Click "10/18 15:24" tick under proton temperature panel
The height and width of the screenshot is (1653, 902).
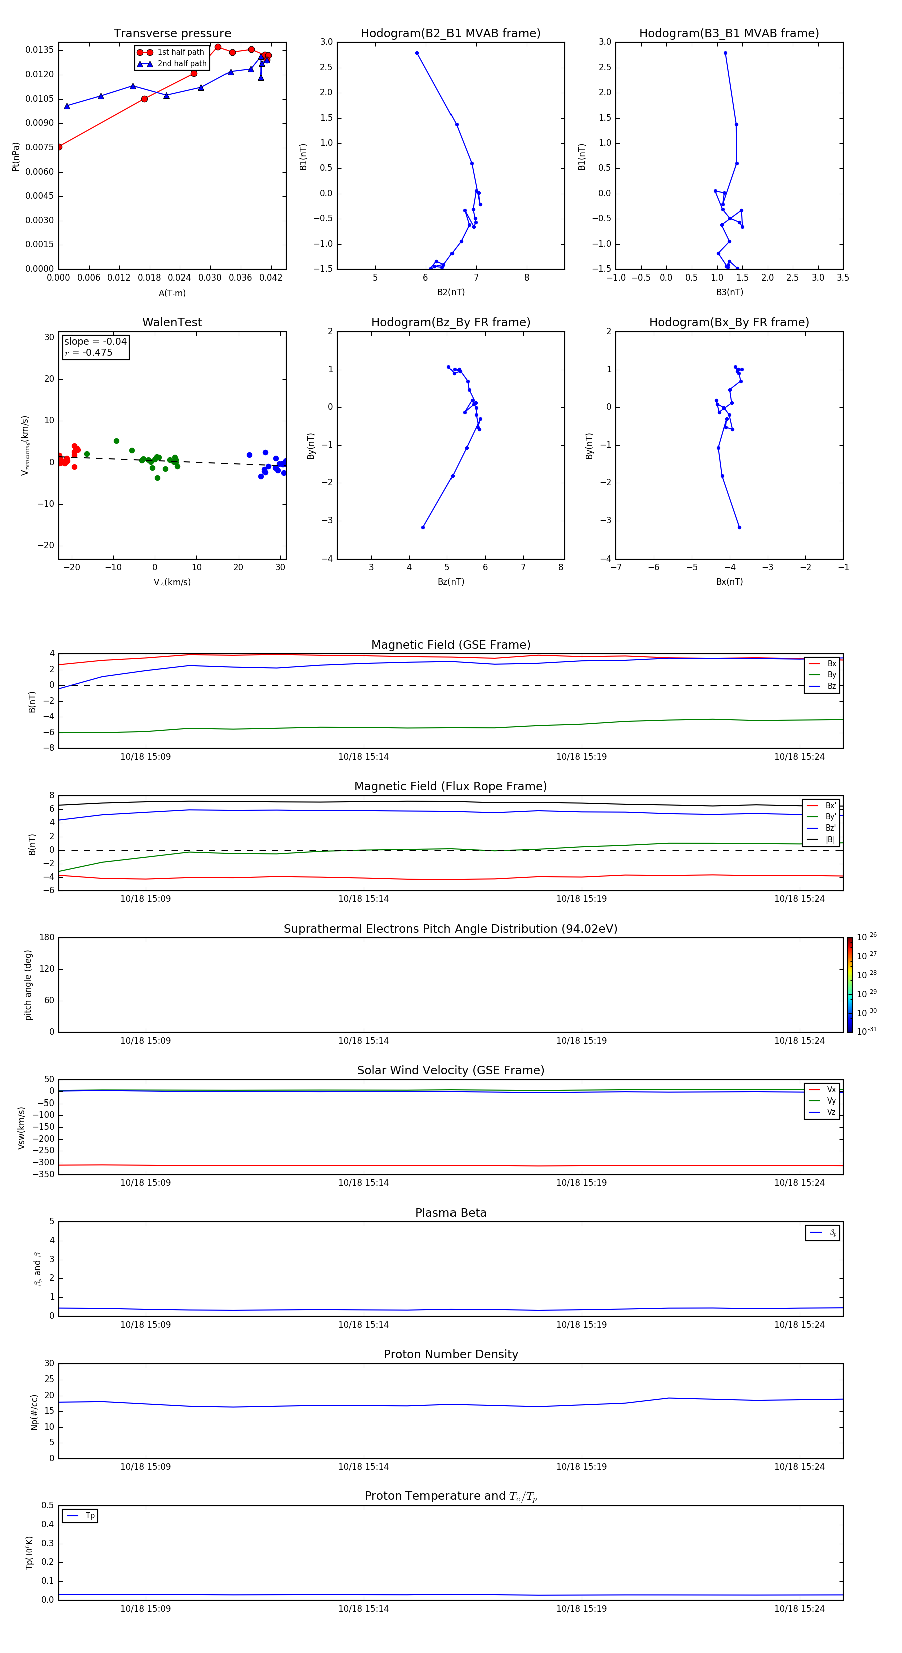pos(799,1609)
